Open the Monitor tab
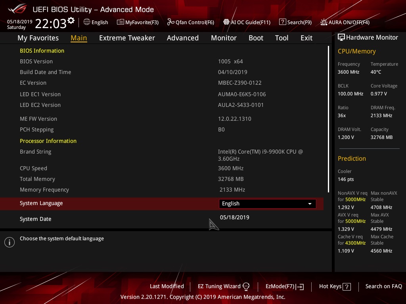This screenshot has height=304, width=406. point(224,38)
